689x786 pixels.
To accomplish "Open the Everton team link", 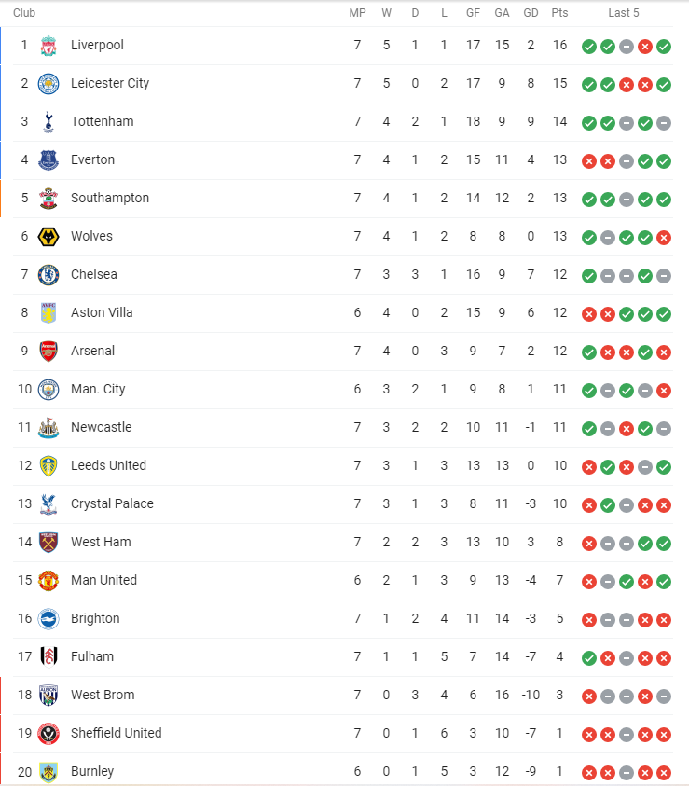I will coord(92,159).
